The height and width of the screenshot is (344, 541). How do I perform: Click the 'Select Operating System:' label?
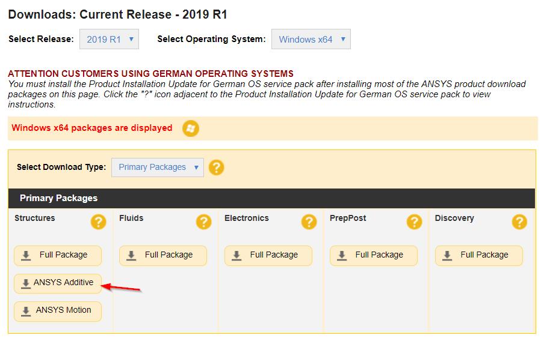tap(211, 39)
